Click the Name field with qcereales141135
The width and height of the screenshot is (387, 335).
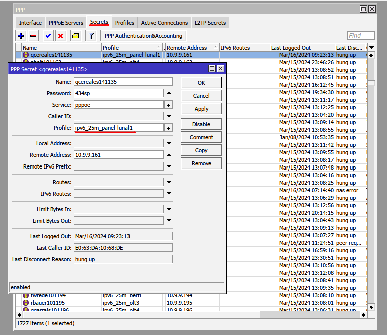(x=123, y=82)
